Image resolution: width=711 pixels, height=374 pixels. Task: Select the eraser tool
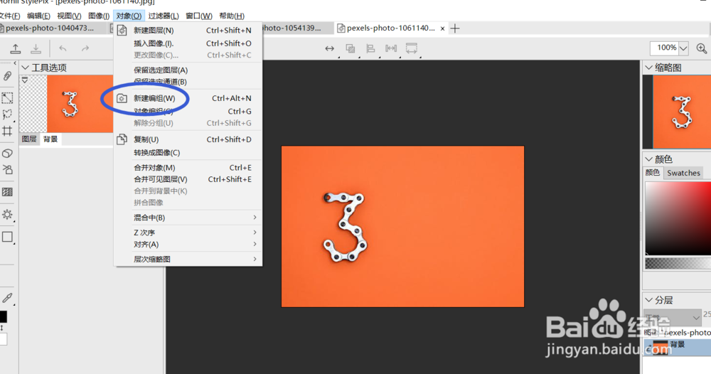(7, 154)
